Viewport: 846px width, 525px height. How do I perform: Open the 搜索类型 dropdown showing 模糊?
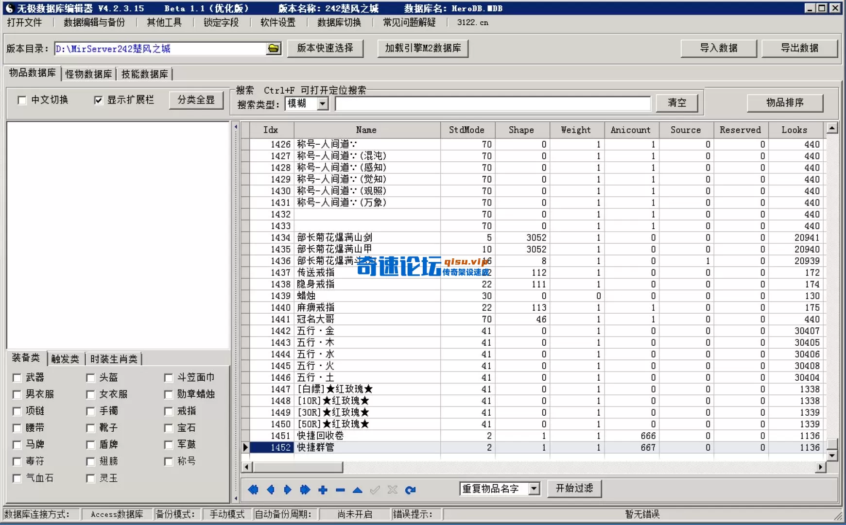(322, 103)
